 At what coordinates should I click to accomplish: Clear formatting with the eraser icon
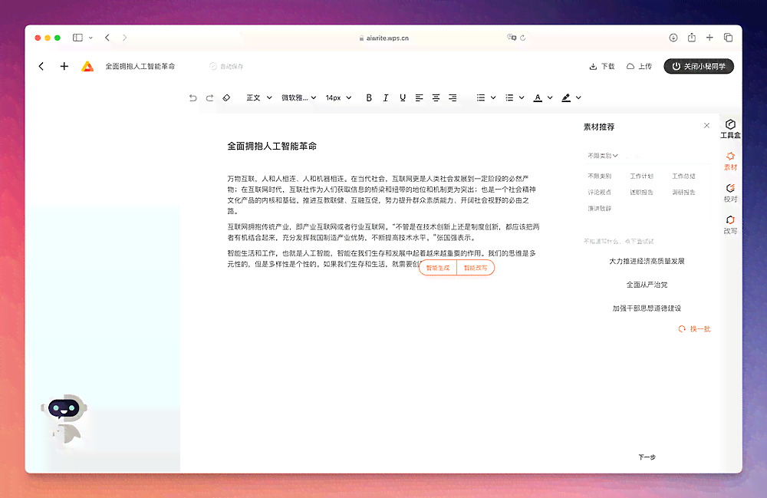click(x=226, y=98)
